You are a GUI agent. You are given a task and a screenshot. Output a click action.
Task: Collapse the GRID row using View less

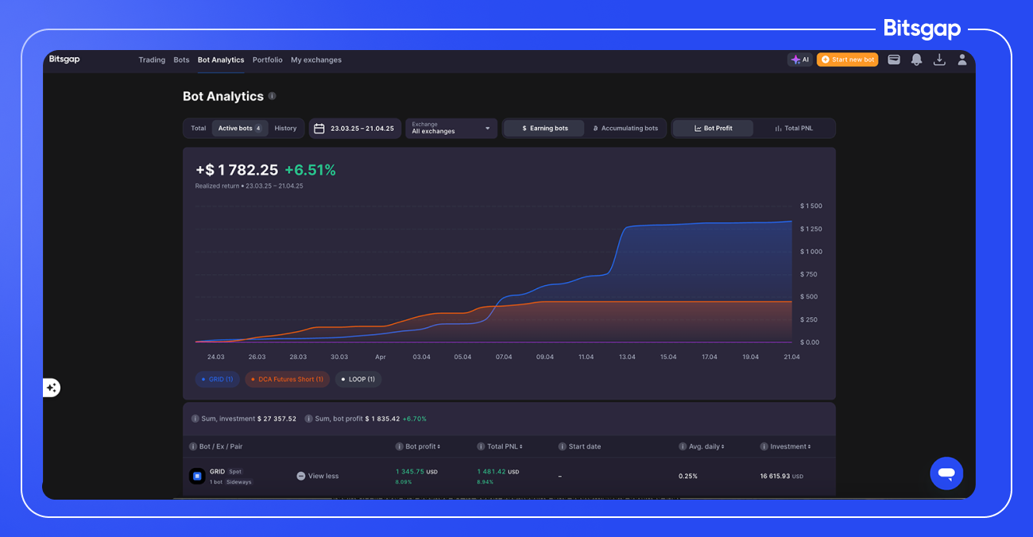(x=318, y=476)
